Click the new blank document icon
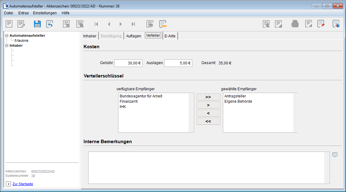Image resolution: width=346 pixels, height=192 pixels. [x=9, y=24]
